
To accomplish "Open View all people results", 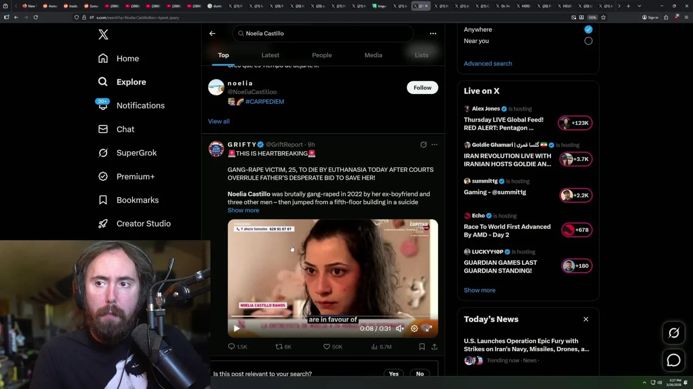I will 219,121.
